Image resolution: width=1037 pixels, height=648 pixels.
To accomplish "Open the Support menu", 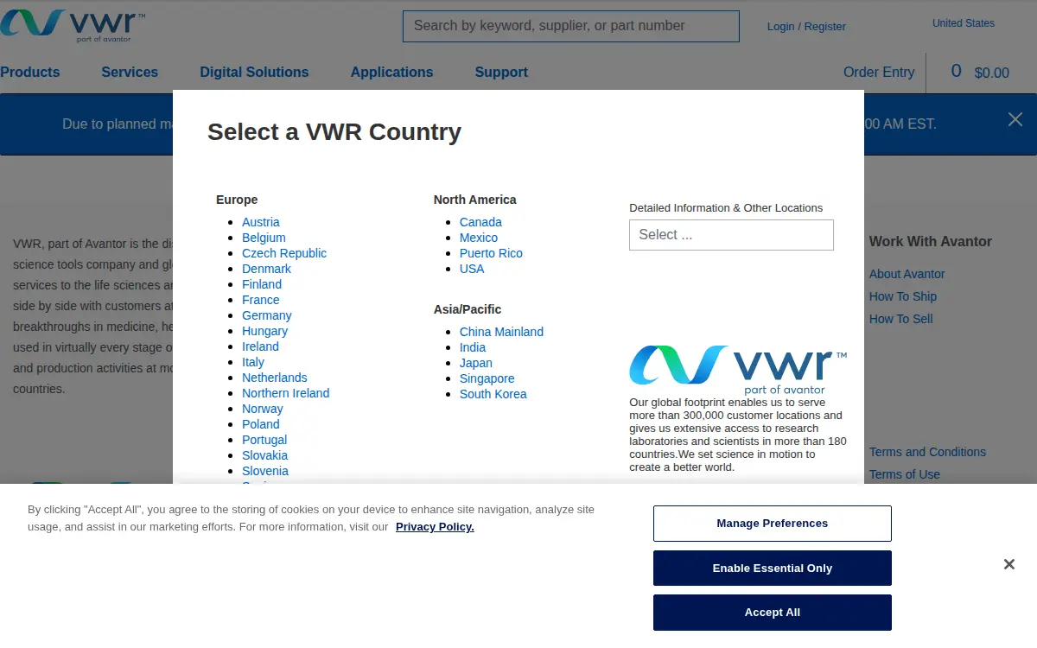I will click(501, 73).
